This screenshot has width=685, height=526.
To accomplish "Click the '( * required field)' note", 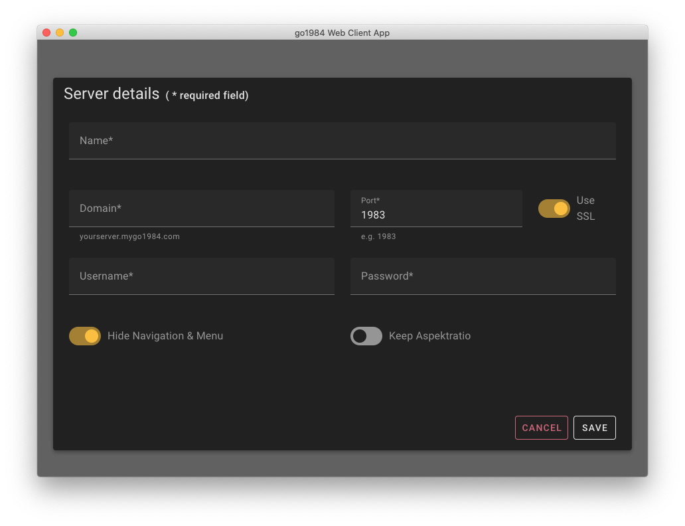I will [x=207, y=96].
